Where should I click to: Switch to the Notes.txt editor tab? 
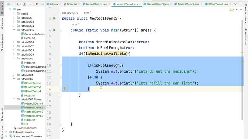click(72, 4)
